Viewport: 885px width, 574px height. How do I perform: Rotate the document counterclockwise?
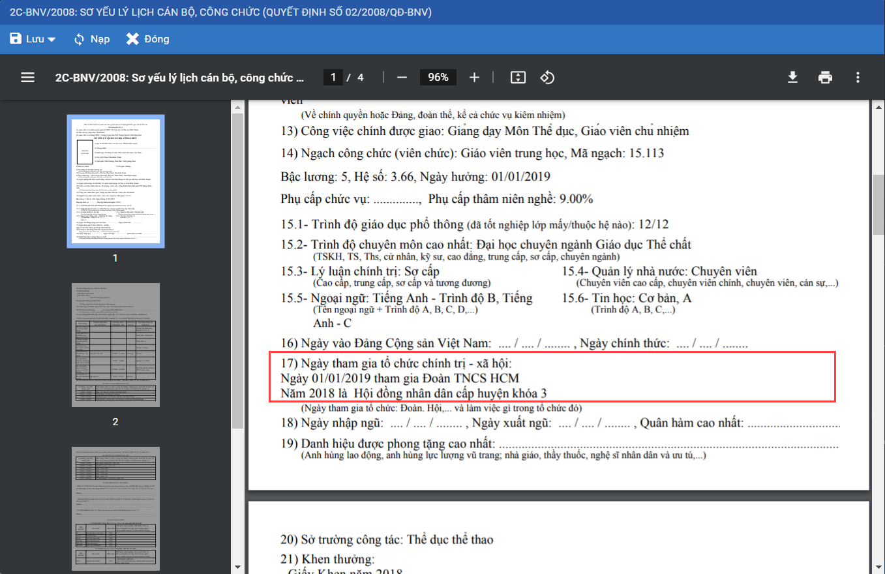point(547,78)
